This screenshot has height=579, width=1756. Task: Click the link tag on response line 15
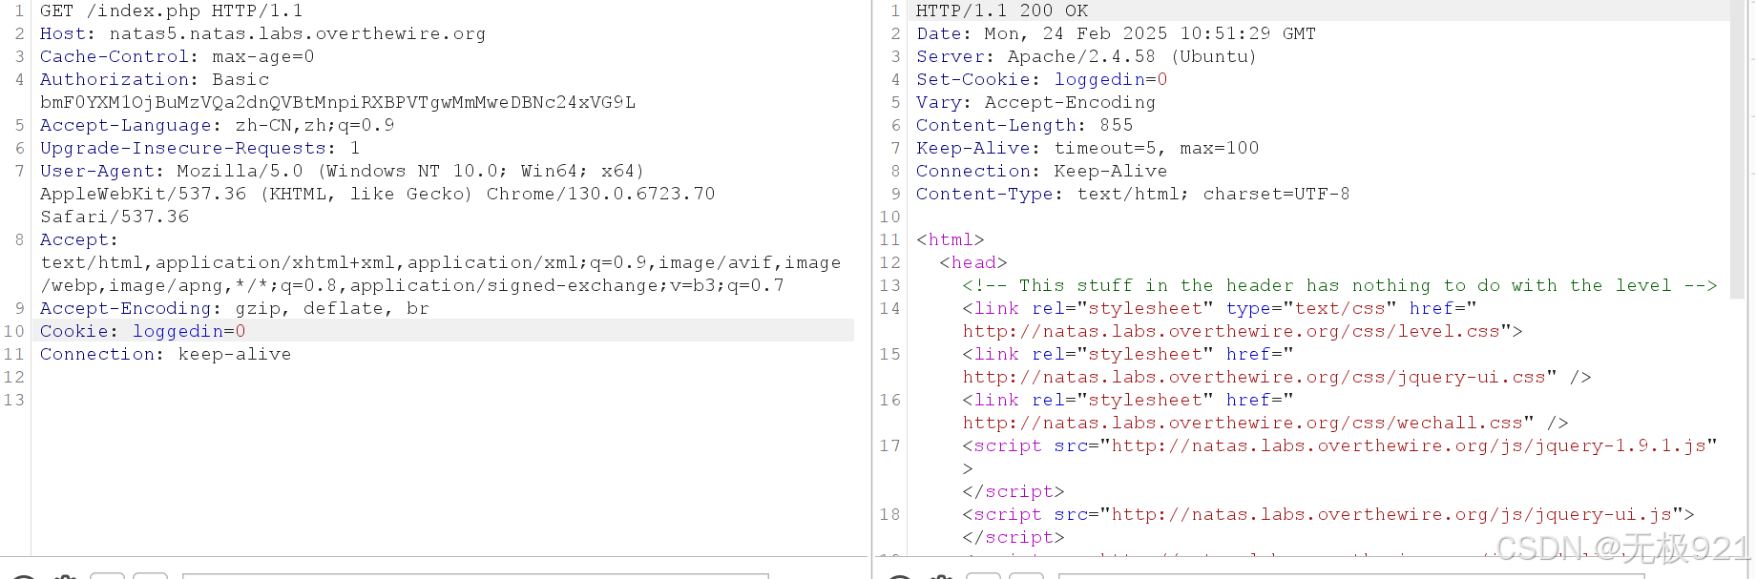pos(1128,354)
